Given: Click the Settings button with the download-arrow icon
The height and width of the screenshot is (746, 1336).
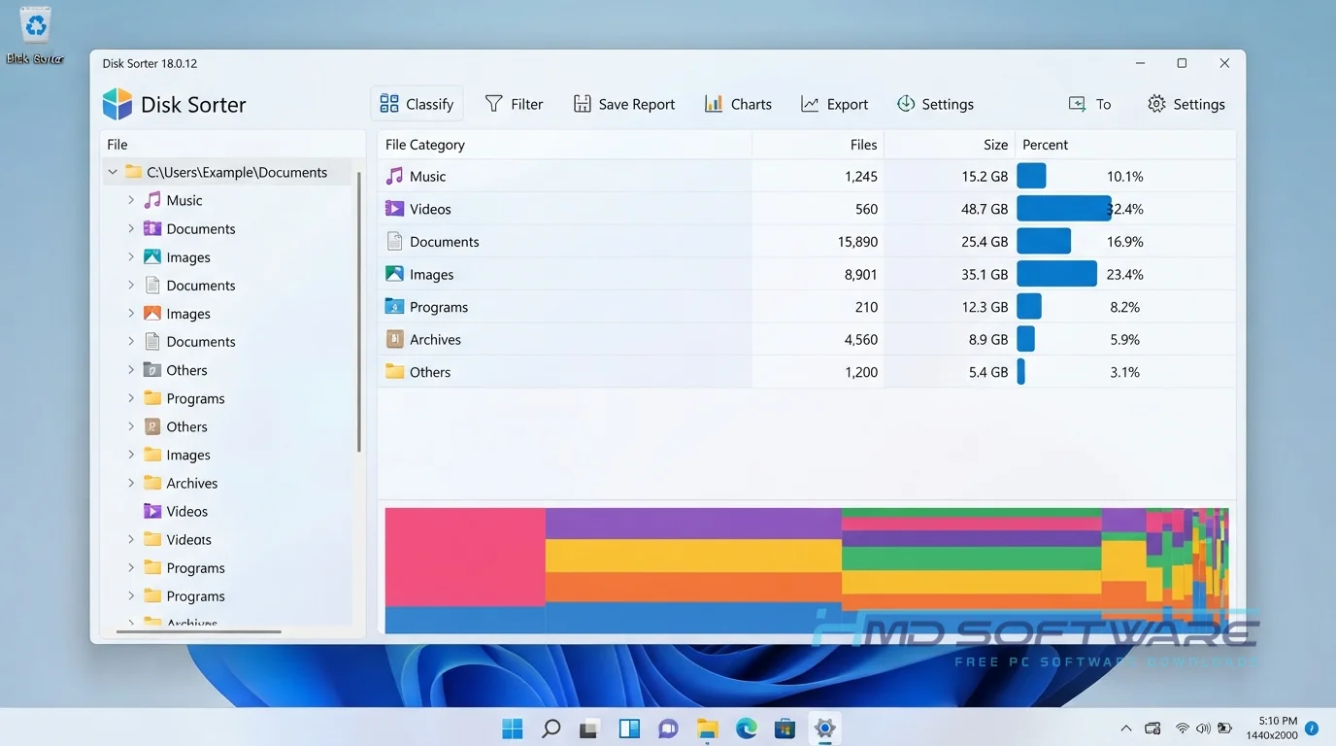Looking at the screenshot, I should [935, 104].
